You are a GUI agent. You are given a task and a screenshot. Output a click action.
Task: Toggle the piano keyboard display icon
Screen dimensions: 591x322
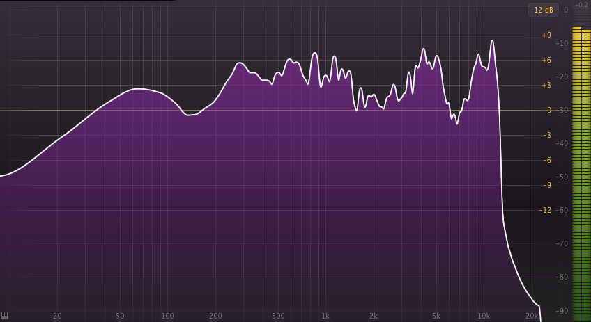4,316
